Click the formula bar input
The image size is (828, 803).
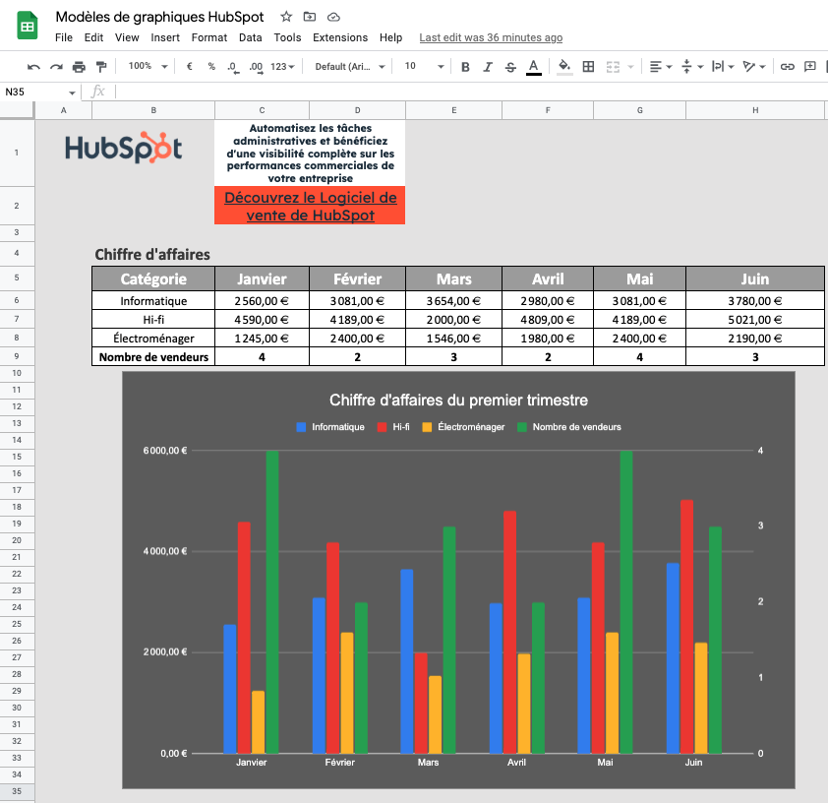pyautogui.click(x=471, y=92)
